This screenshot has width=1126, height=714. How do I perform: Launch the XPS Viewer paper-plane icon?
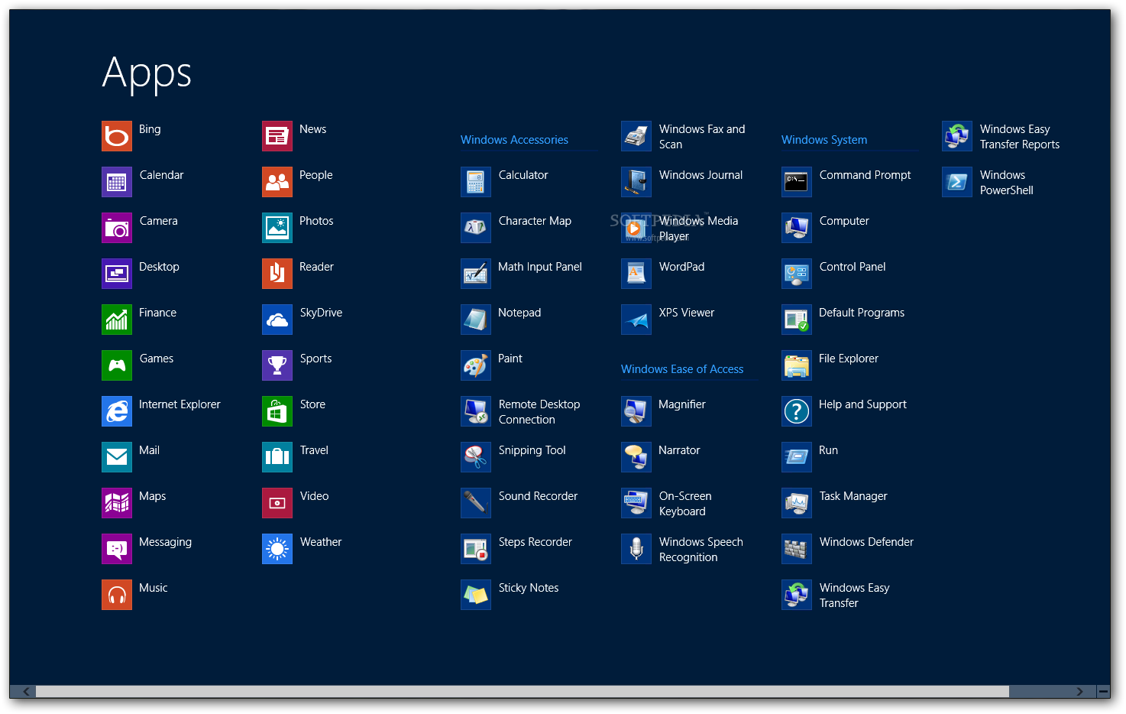(636, 320)
